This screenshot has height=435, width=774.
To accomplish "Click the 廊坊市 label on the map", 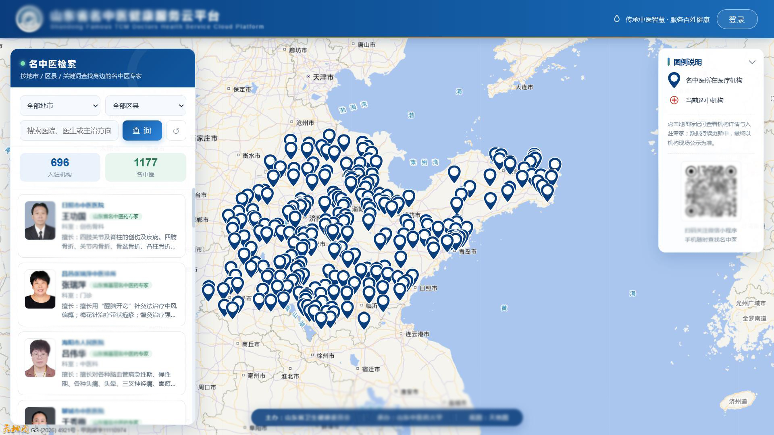I will tap(298, 50).
